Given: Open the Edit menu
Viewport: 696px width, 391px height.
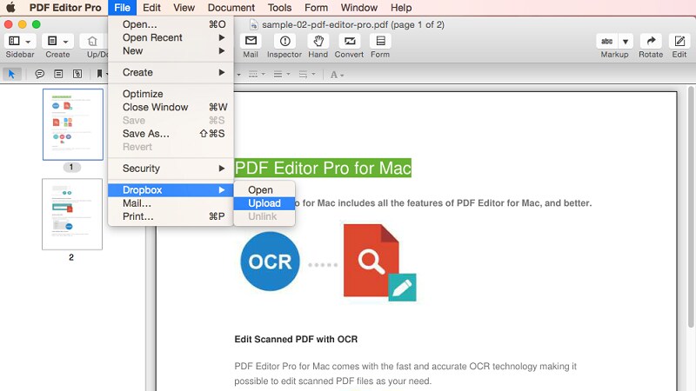Looking at the screenshot, I should point(151,8).
